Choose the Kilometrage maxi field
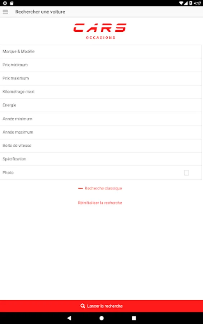 click(x=101, y=92)
